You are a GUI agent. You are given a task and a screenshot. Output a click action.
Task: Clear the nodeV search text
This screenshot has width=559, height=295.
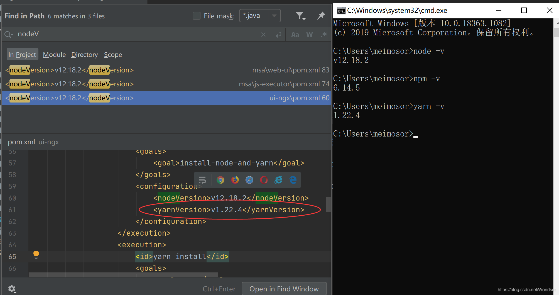[x=263, y=35]
